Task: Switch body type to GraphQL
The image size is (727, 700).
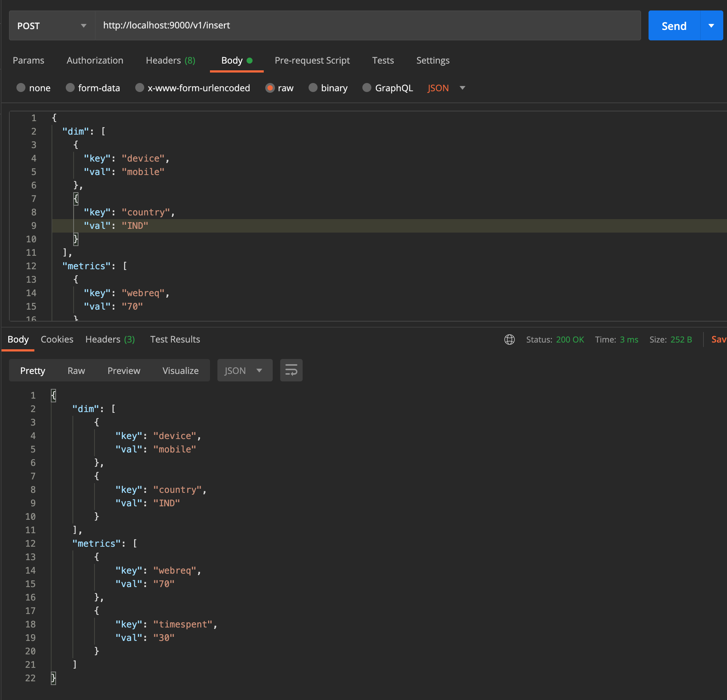Action: [x=366, y=88]
